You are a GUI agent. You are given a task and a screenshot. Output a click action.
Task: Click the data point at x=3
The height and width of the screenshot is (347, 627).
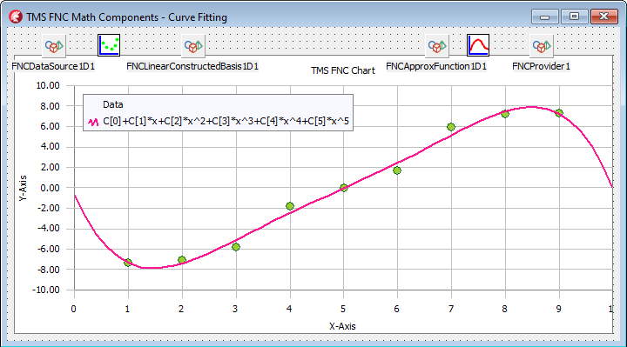coord(236,247)
